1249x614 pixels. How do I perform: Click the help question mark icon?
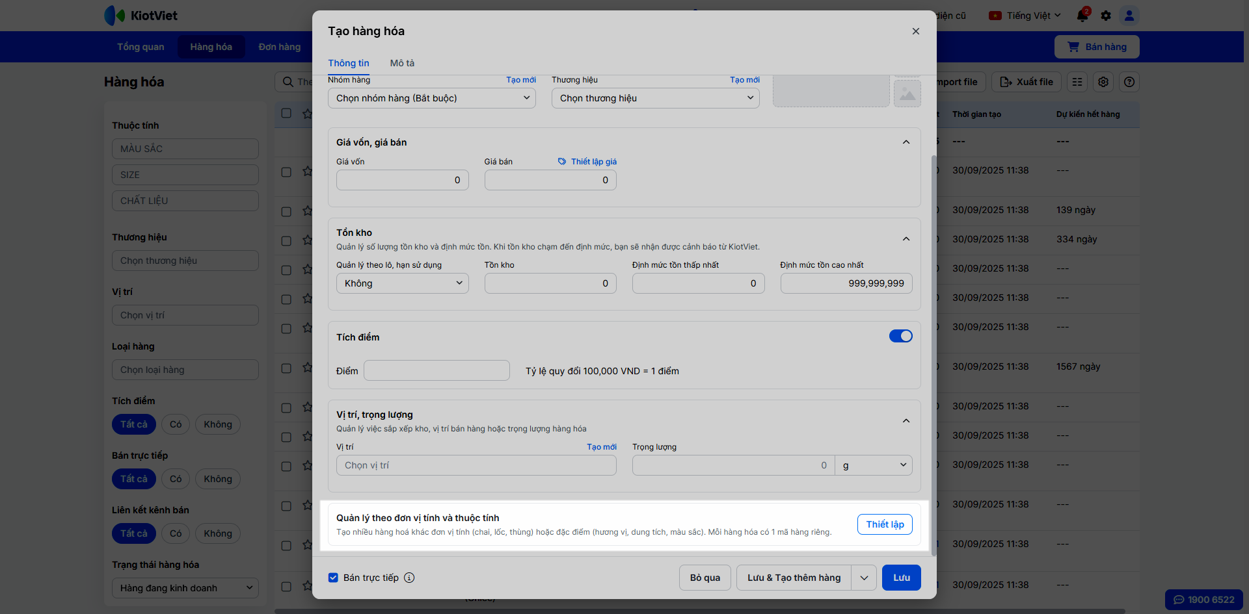(1129, 82)
